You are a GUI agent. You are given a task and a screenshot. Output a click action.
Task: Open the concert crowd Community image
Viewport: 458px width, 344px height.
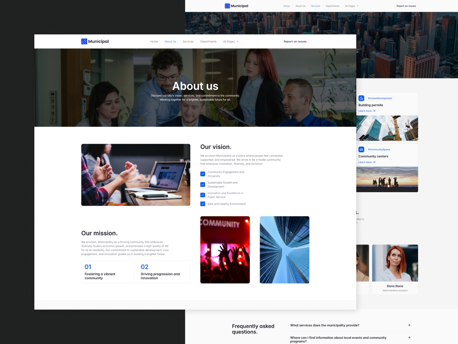point(225,250)
